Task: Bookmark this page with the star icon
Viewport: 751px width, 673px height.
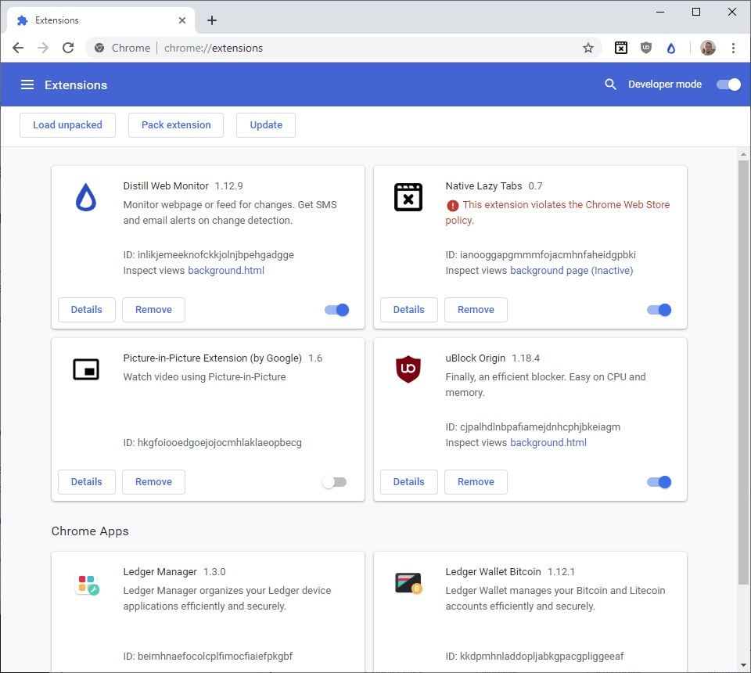Action: coord(588,48)
